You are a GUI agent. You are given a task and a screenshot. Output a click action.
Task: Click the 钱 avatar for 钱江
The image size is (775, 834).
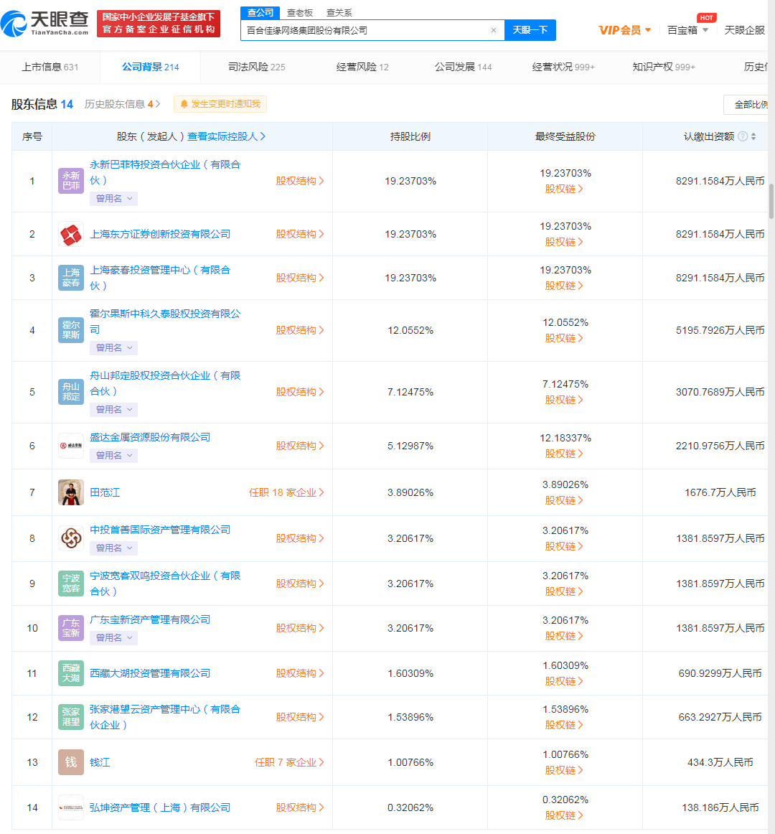pyautogui.click(x=71, y=762)
